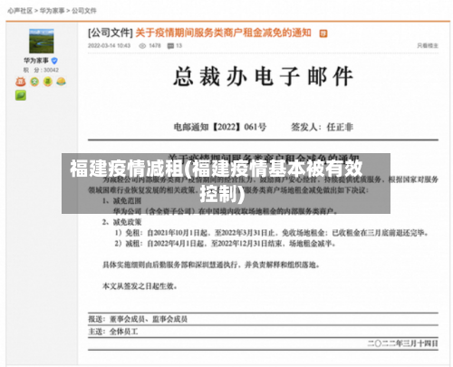Click the red medal badge icon
The width and height of the screenshot is (453, 367).
pos(21,82)
